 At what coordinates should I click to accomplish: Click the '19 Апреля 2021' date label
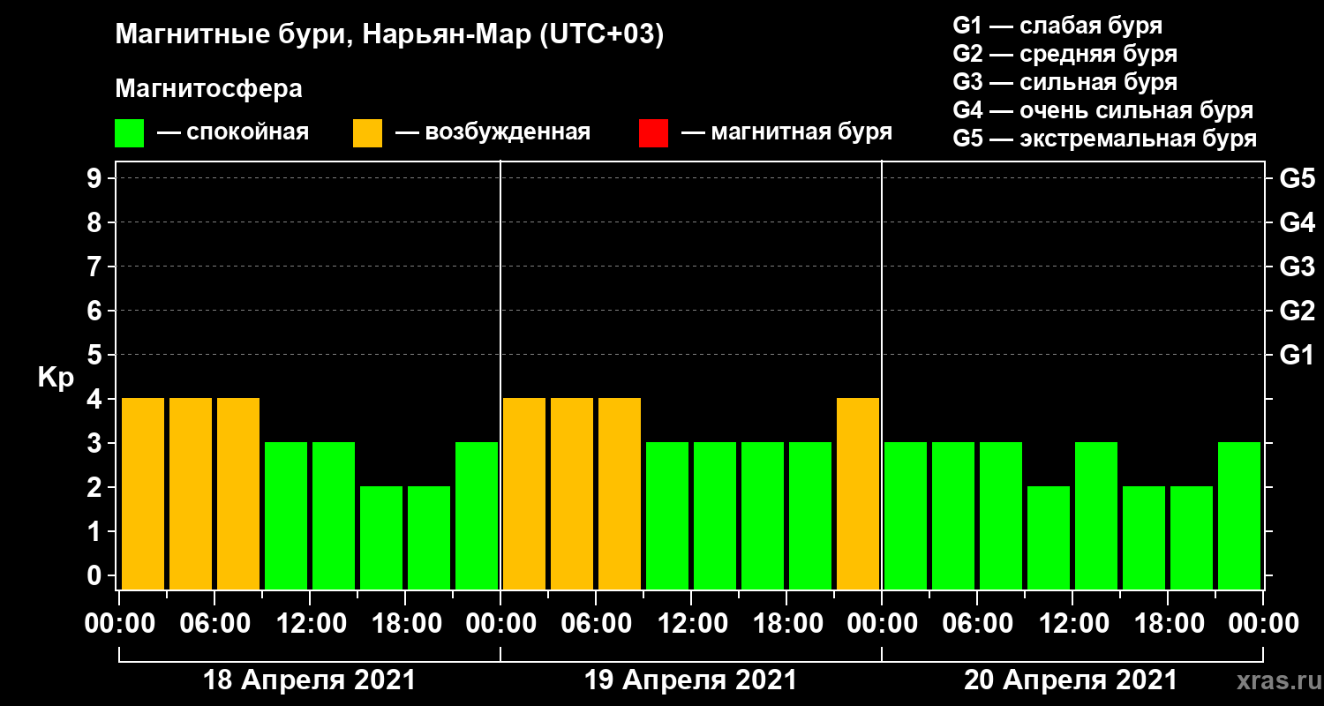pos(690,680)
